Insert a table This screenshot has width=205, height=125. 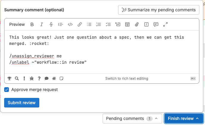(127, 25)
